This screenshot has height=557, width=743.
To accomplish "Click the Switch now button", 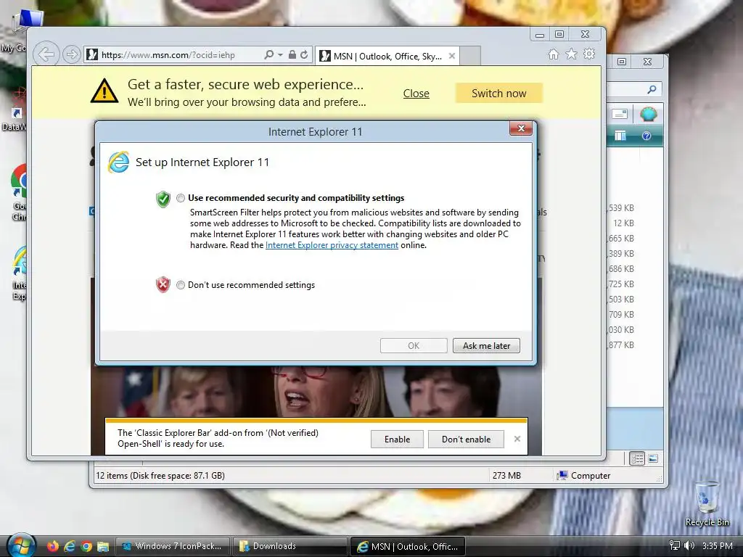I will (499, 94).
